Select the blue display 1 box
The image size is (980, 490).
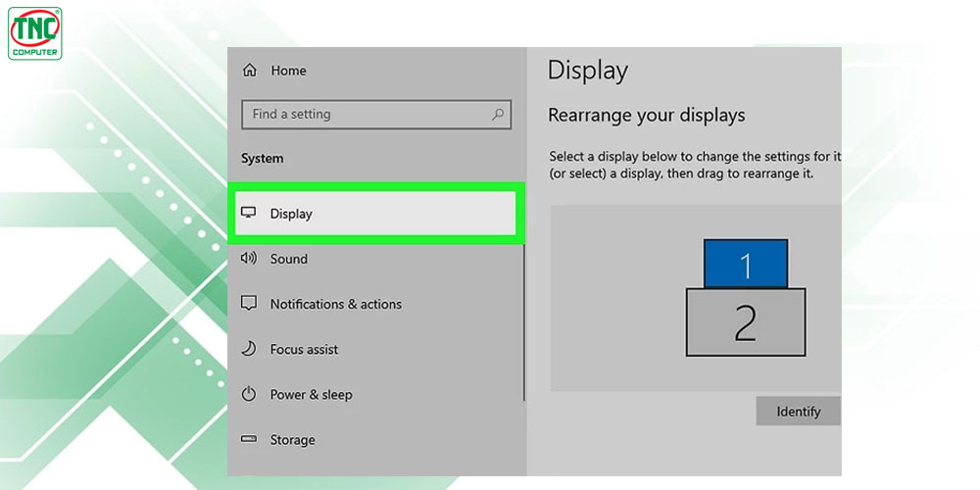[x=746, y=263]
